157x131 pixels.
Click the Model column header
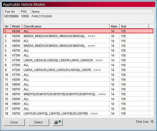click(x=16, y=26)
